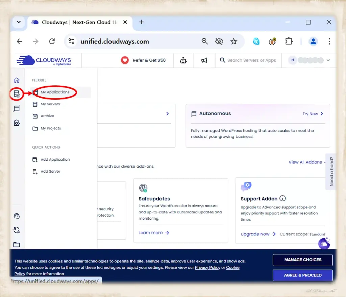Click the heart Refer & Get $50 icon
The width and height of the screenshot is (346, 297).
[125, 60]
